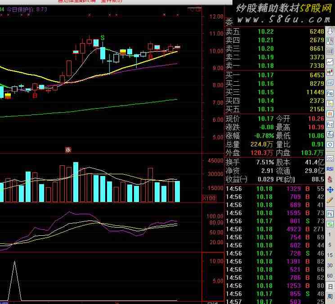
Task: Open the grid table view icon
Action: tap(330, 51)
